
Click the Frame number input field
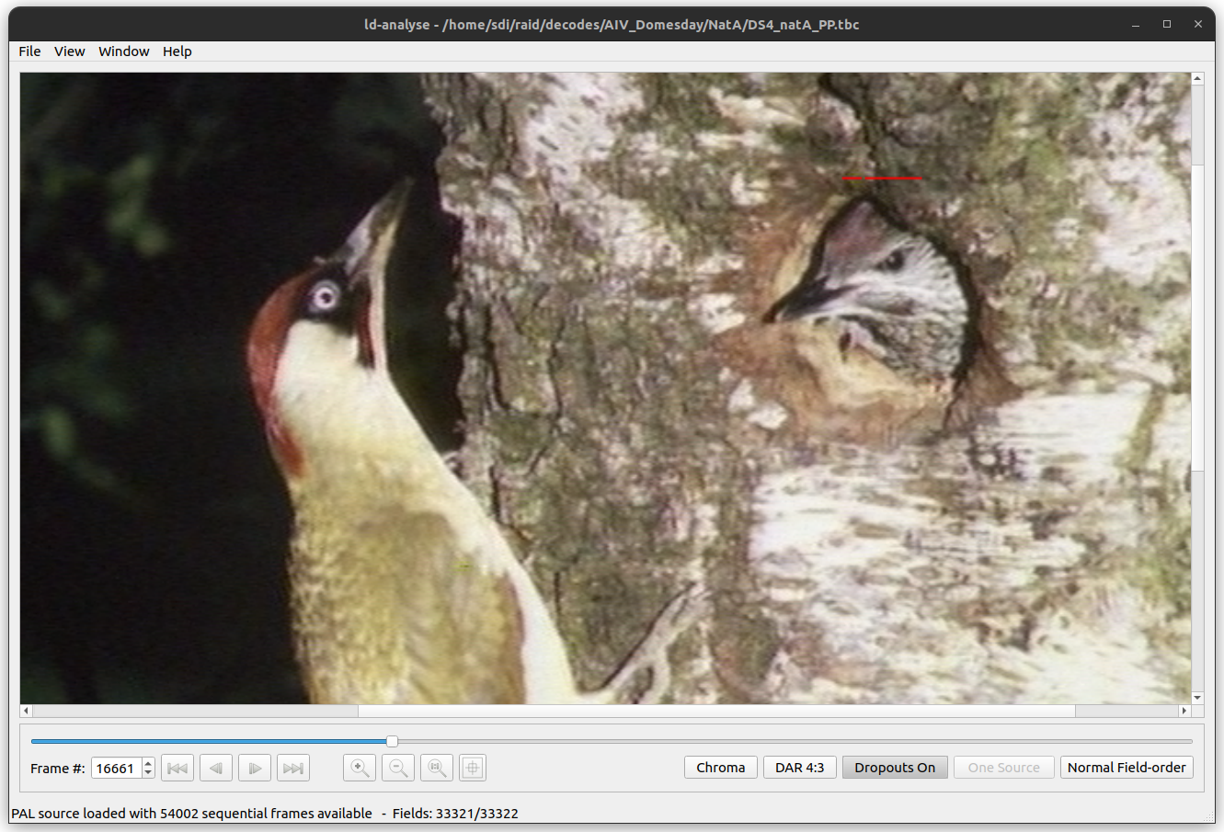pyautogui.click(x=116, y=769)
